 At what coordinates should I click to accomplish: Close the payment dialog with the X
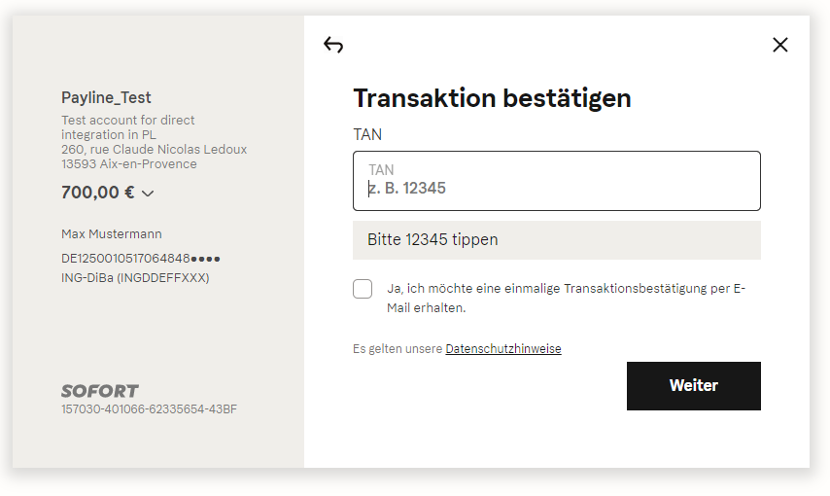pyautogui.click(x=780, y=45)
